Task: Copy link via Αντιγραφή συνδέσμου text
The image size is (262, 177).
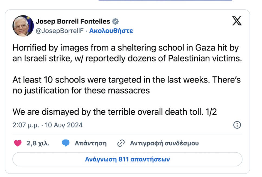Action: click(164, 143)
